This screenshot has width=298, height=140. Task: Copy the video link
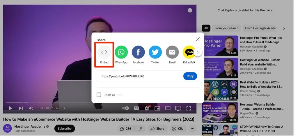click(x=190, y=76)
